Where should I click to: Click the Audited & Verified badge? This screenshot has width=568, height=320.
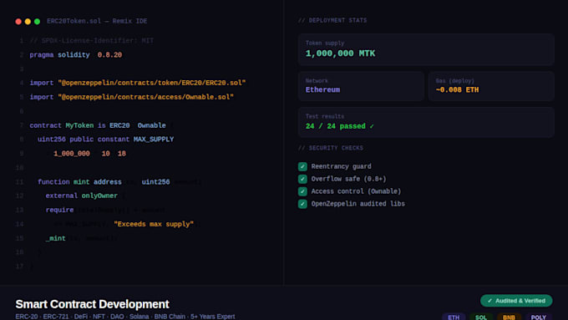point(516,301)
